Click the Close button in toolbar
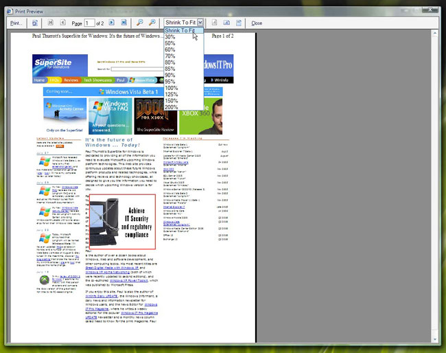 pyautogui.click(x=257, y=23)
